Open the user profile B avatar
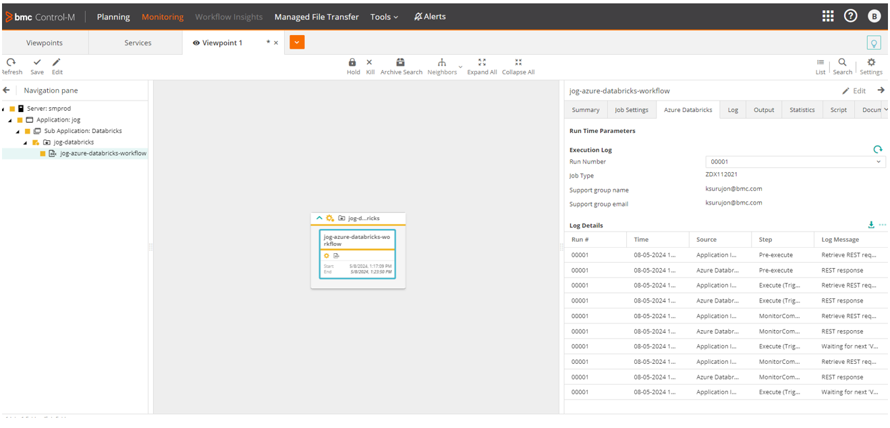Viewport: 890px width, 428px height. pos(874,16)
